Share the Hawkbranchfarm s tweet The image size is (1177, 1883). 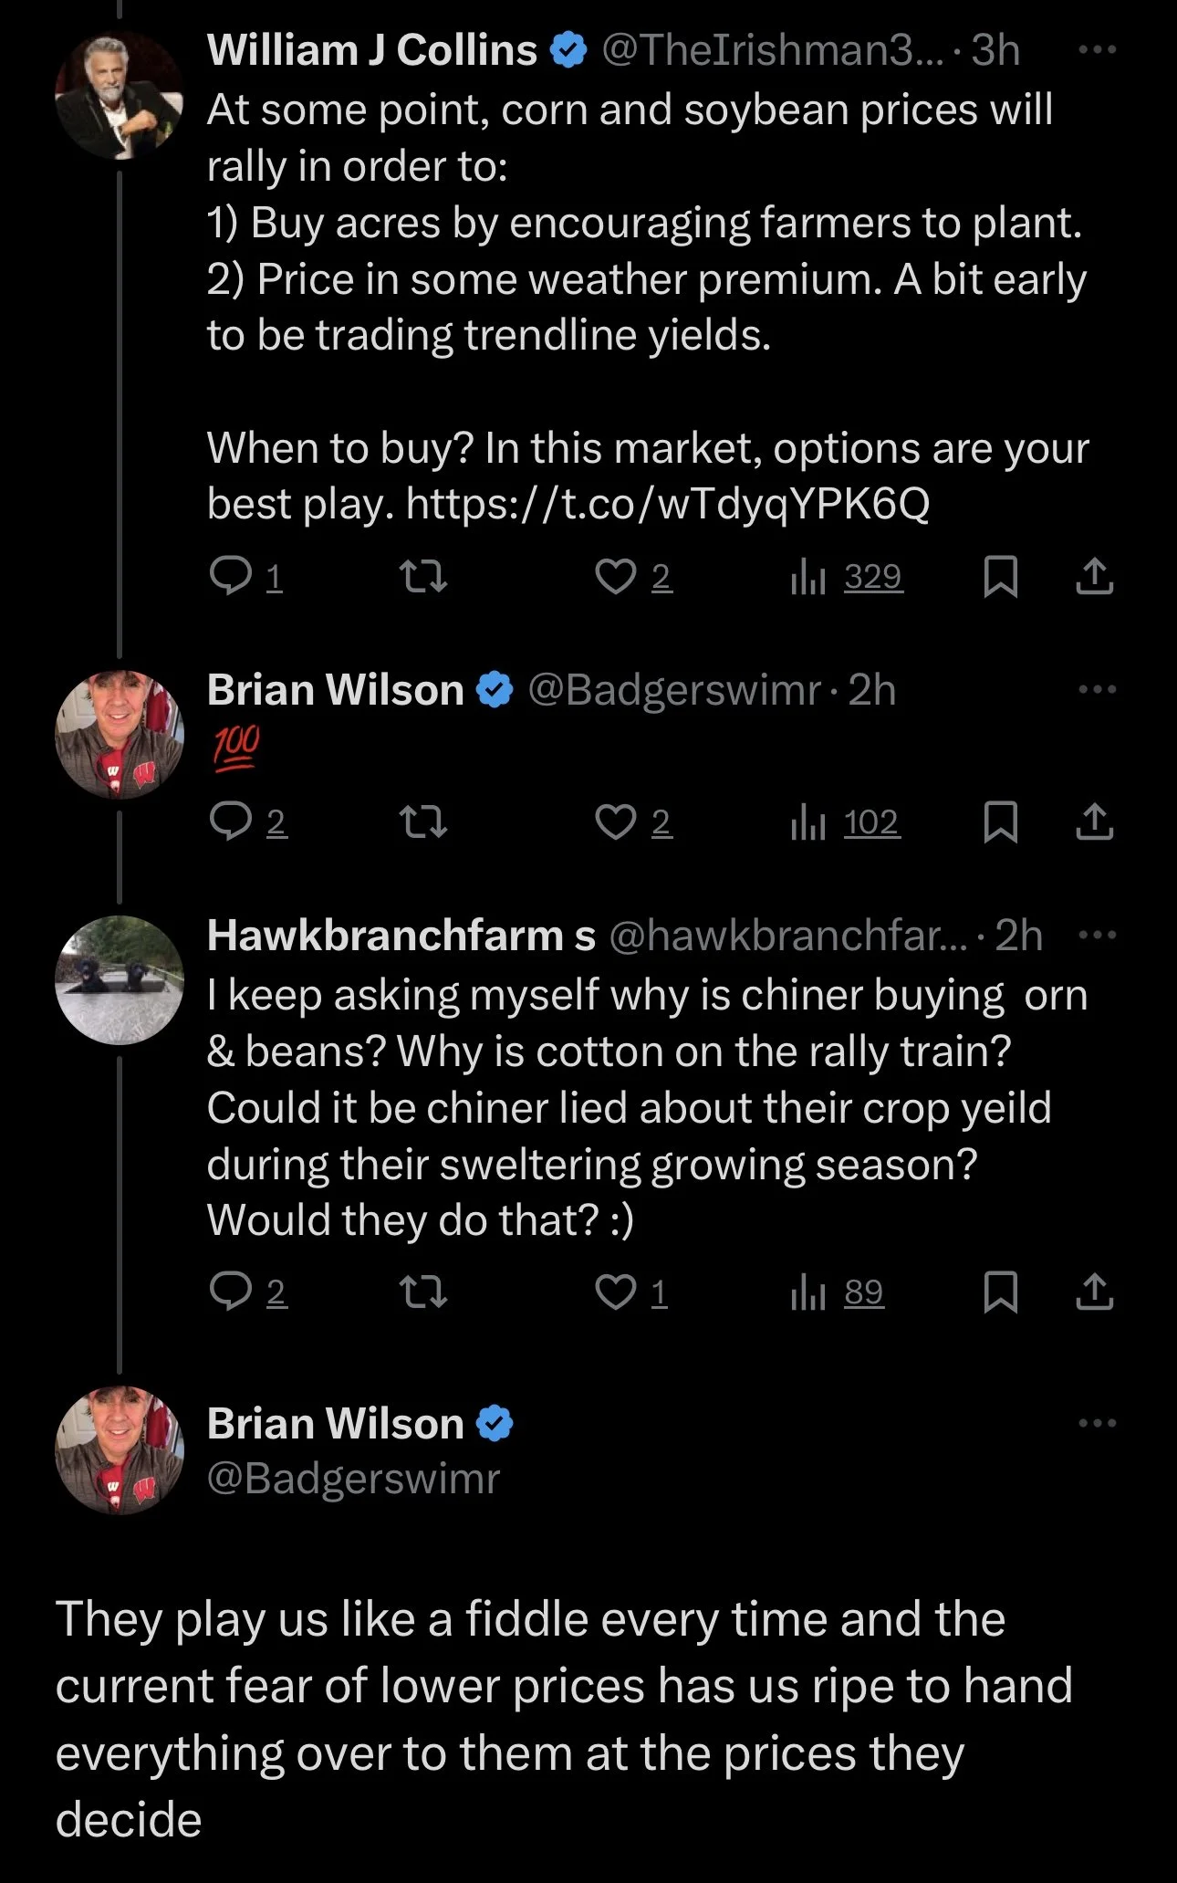[x=1094, y=1292]
